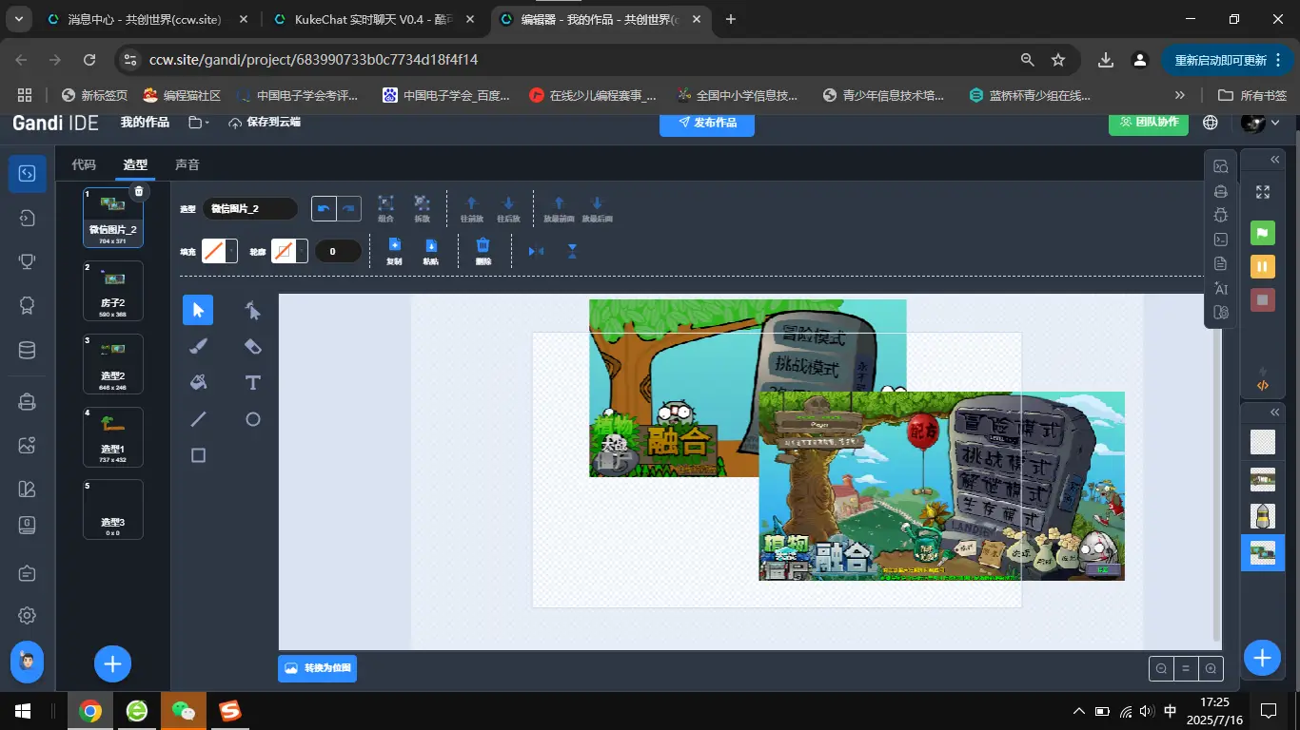Add a new costume with plus button
The image size is (1300, 730).
(112, 663)
